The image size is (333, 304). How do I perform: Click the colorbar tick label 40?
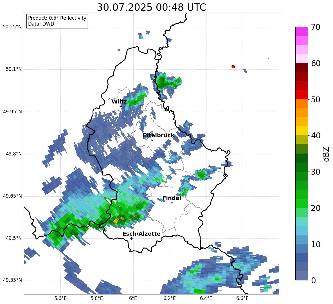(x=316, y=136)
